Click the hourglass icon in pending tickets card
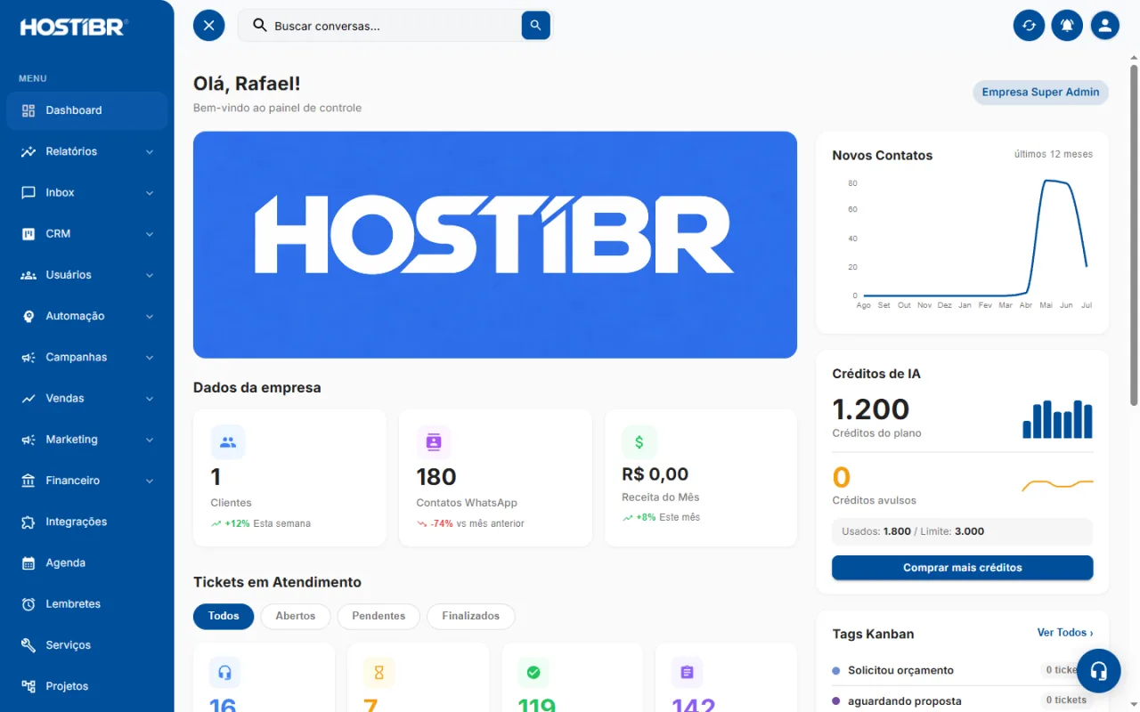Image resolution: width=1140 pixels, height=712 pixels. pyautogui.click(x=379, y=673)
